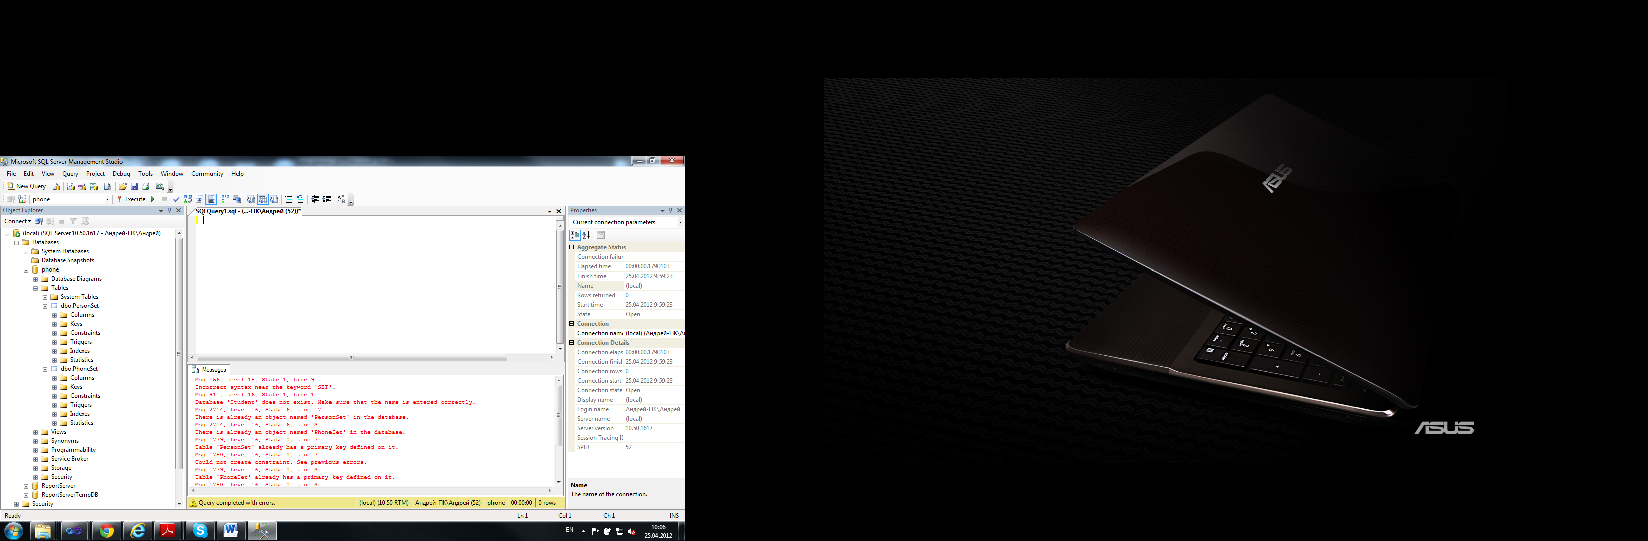Screen dimensions: 1648x541
Task: Click the Server version value 10.50.1617
Action: point(653,429)
